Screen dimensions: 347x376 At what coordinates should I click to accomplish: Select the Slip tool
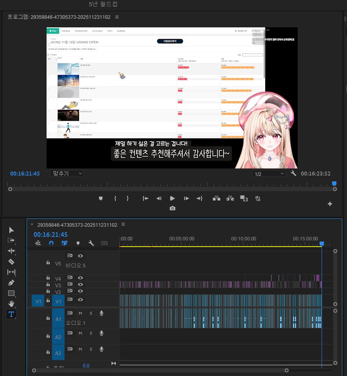(11, 272)
